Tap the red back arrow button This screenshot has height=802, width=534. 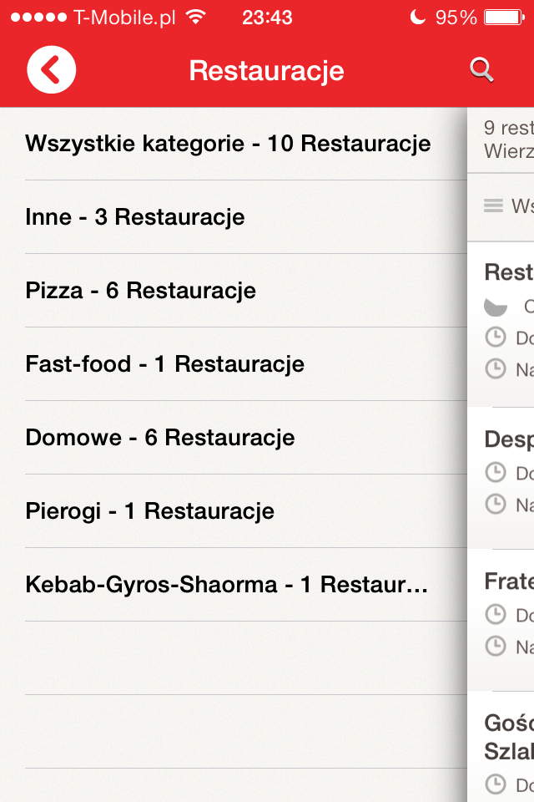tap(52, 70)
